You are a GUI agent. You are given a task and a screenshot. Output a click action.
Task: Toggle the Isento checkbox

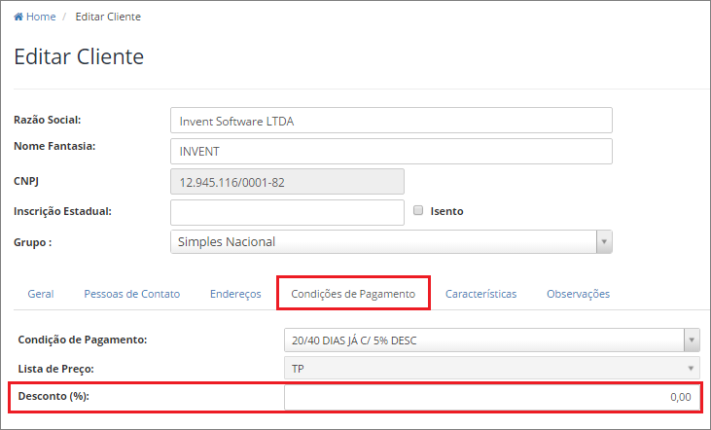[418, 210]
